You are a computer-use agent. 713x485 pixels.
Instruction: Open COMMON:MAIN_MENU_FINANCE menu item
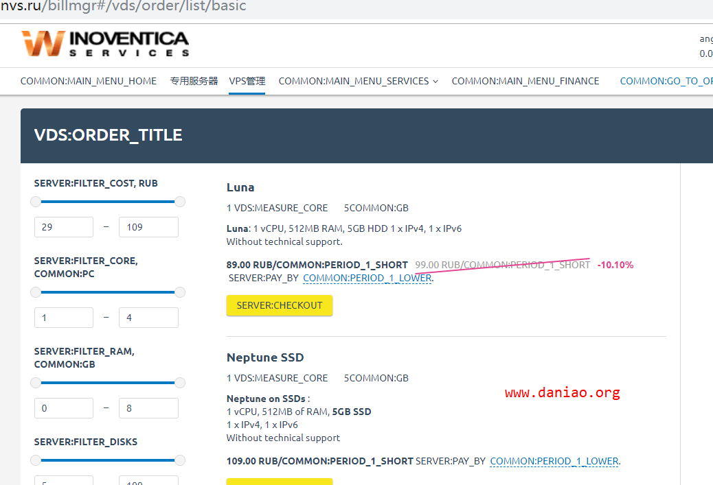(x=525, y=81)
